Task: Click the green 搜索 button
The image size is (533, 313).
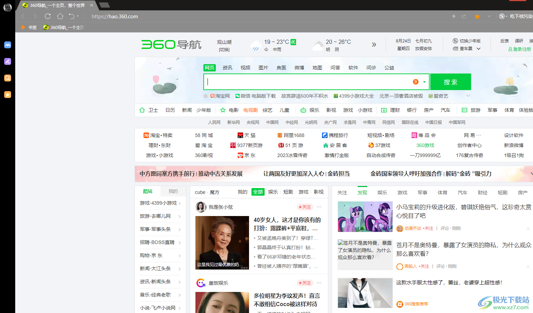Action: pyautogui.click(x=450, y=82)
